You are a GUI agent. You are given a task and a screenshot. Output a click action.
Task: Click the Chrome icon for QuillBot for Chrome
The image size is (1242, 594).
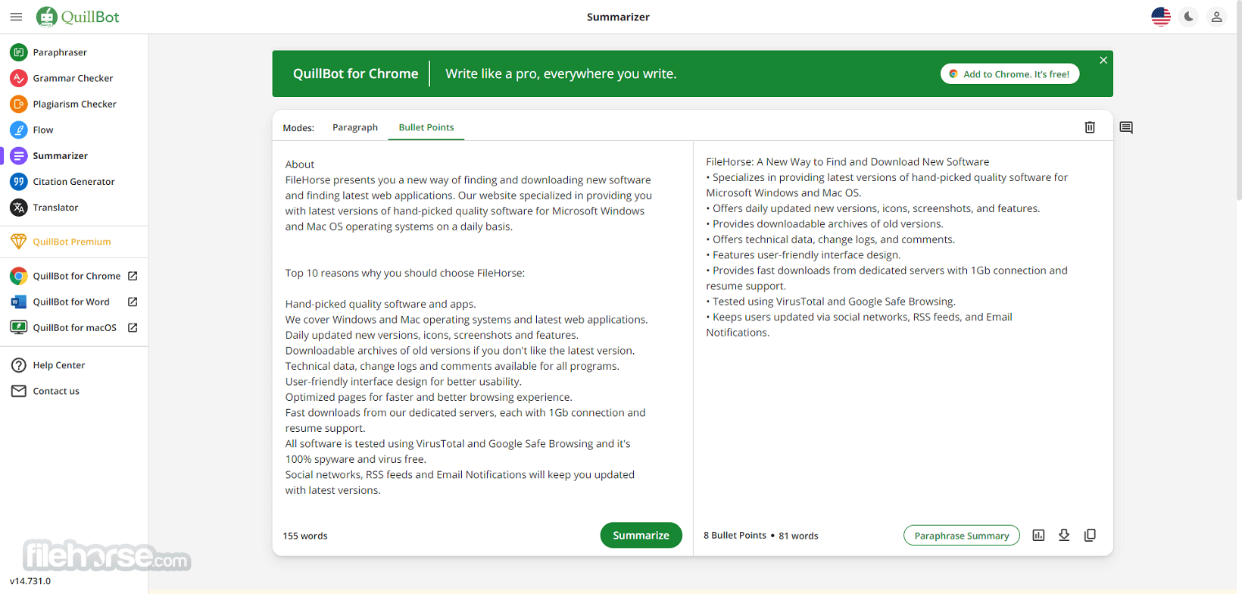click(x=19, y=276)
